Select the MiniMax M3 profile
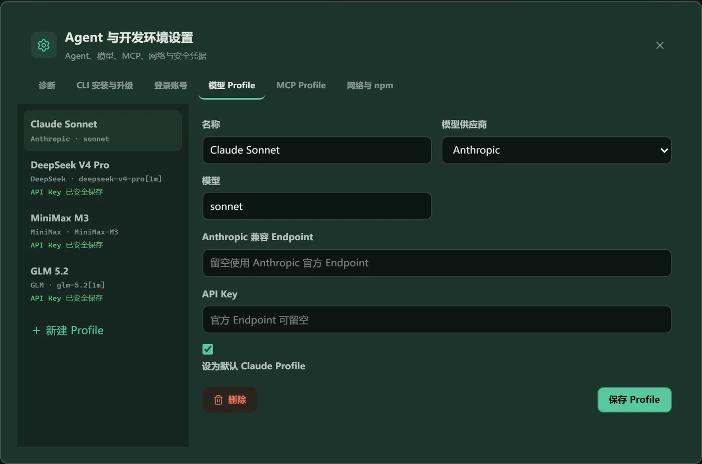 coord(103,231)
